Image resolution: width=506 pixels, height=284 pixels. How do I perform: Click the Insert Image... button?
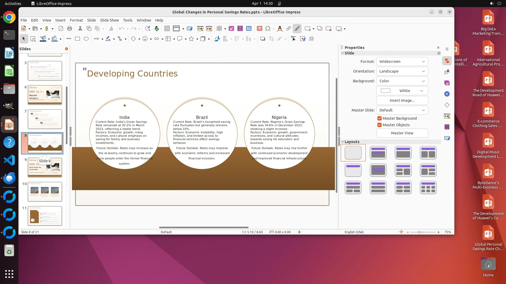[402, 100]
